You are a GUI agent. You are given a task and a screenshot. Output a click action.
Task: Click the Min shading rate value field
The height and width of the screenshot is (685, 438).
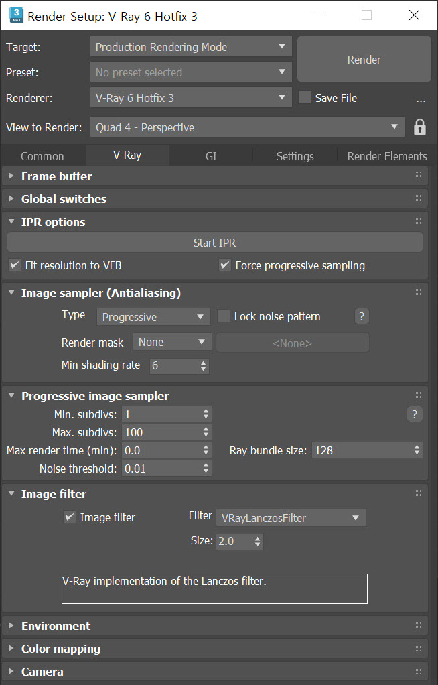click(174, 366)
